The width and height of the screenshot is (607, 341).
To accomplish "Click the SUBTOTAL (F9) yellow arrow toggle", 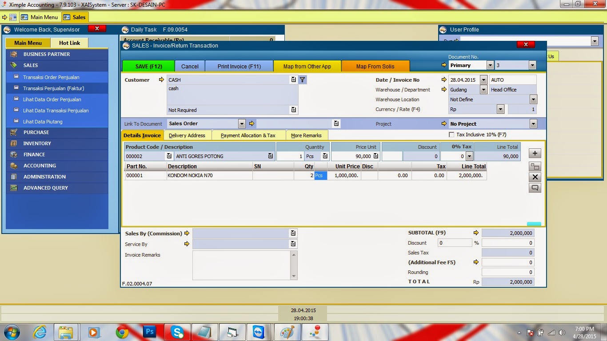I will click(x=476, y=232).
